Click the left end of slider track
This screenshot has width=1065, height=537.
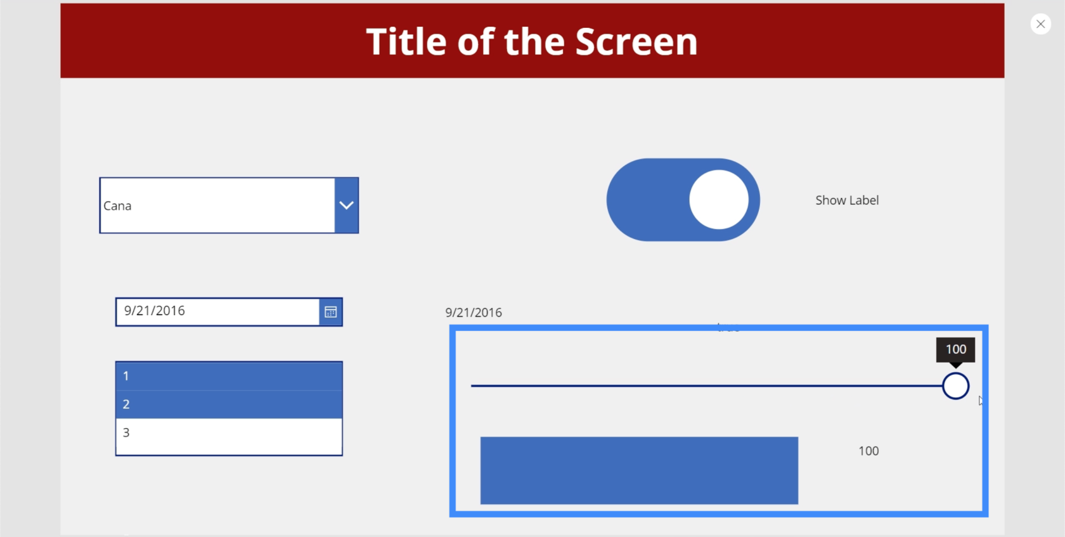pos(474,385)
